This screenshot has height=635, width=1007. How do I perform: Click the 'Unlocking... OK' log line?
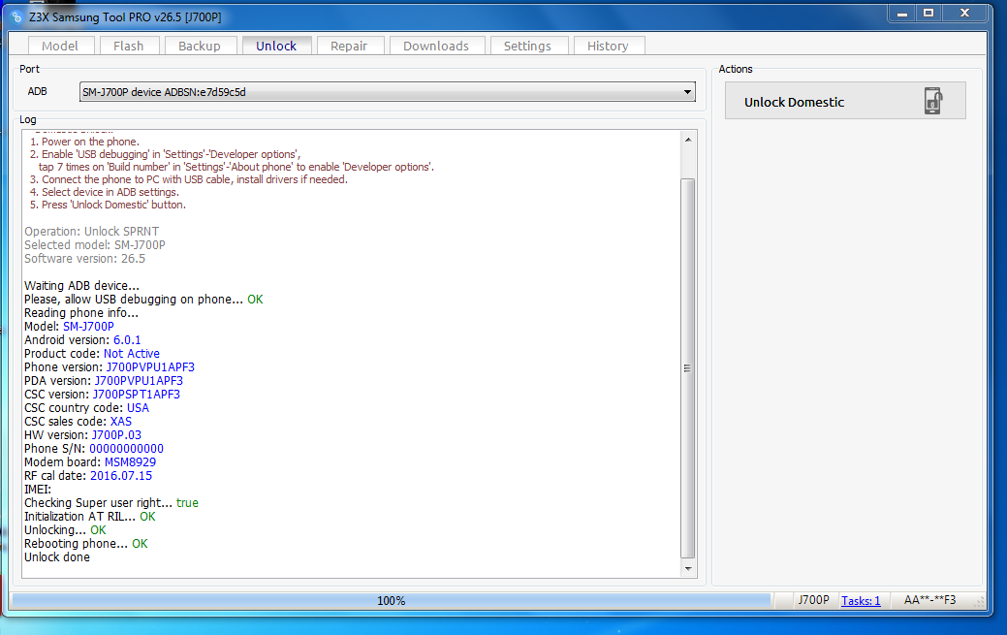pyautogui.click(x=65, y=530)
